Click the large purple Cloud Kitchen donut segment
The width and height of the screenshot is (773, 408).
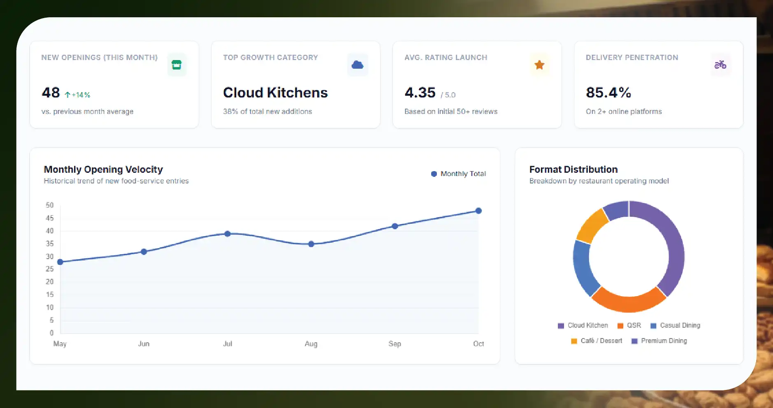[675, 243]
